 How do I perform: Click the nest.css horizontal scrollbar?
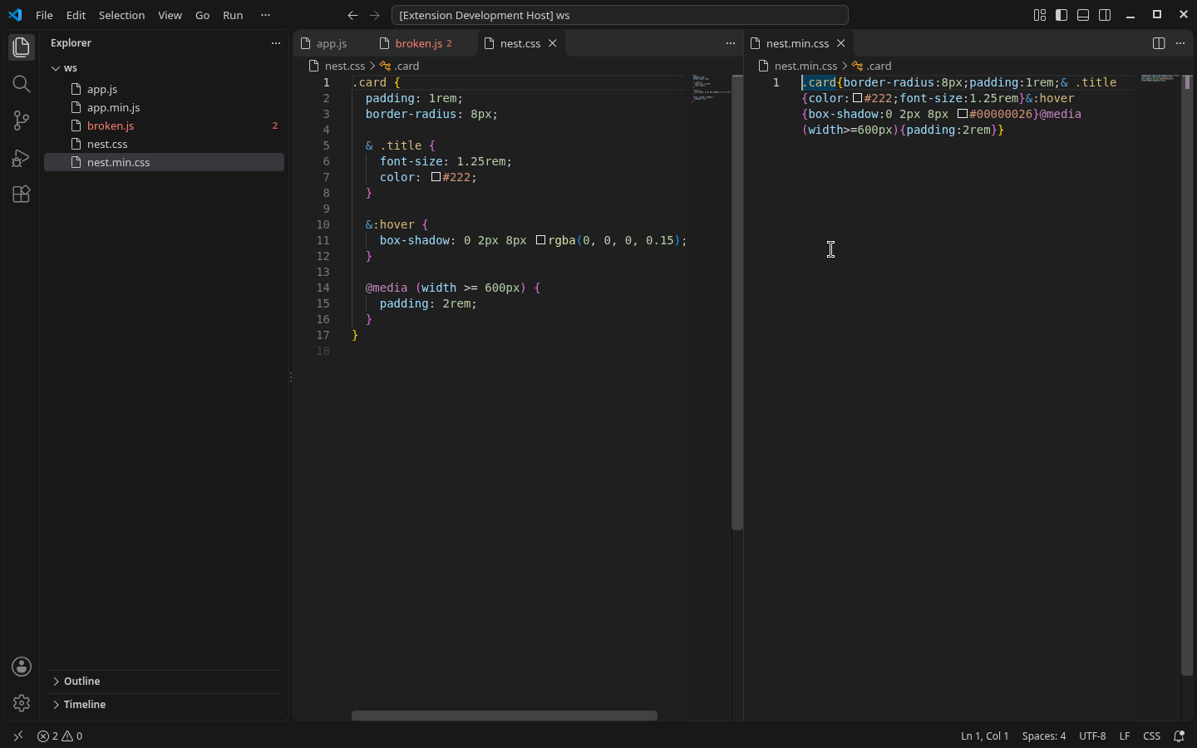(x=505, y=716)
